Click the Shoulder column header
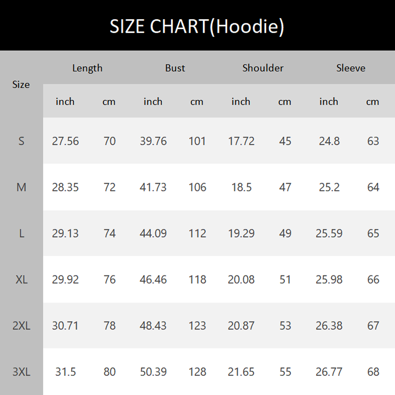395x395 pixels. [x=263, y=68]
